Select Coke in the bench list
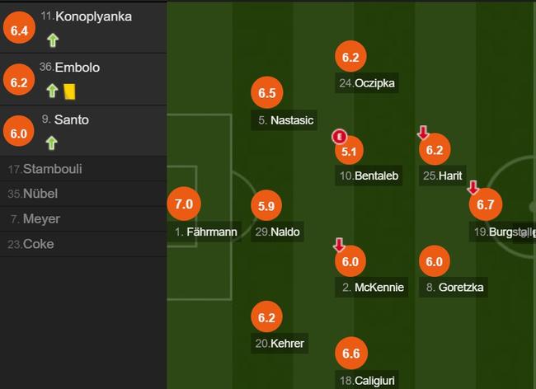 click(83, 244)
